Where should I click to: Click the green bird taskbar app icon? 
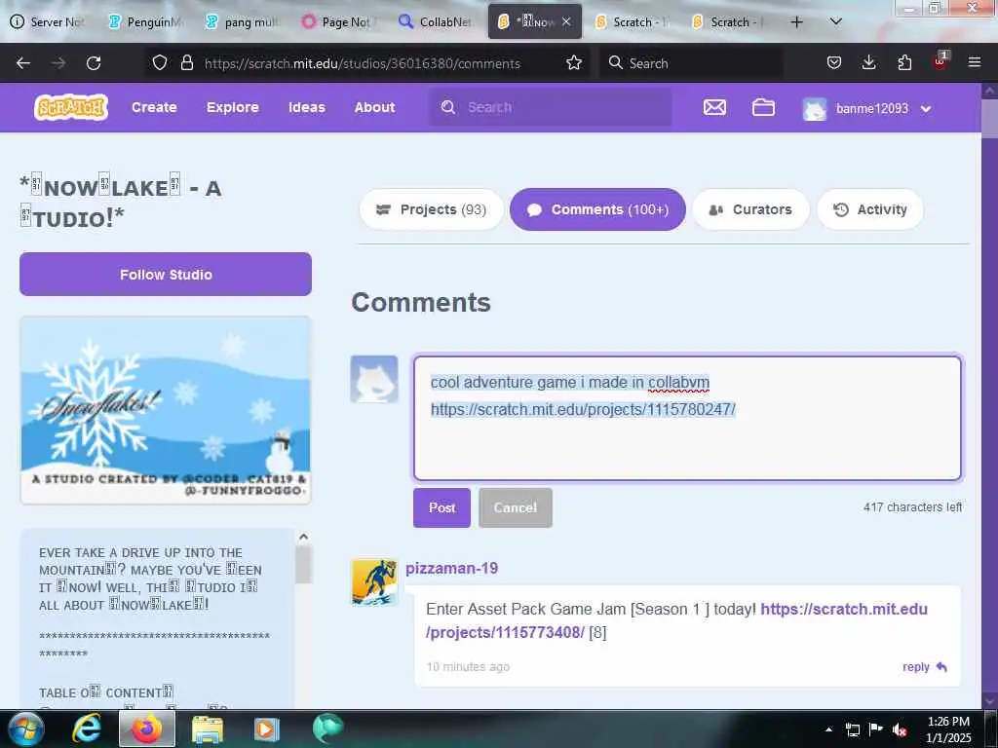tap(327, 729)
